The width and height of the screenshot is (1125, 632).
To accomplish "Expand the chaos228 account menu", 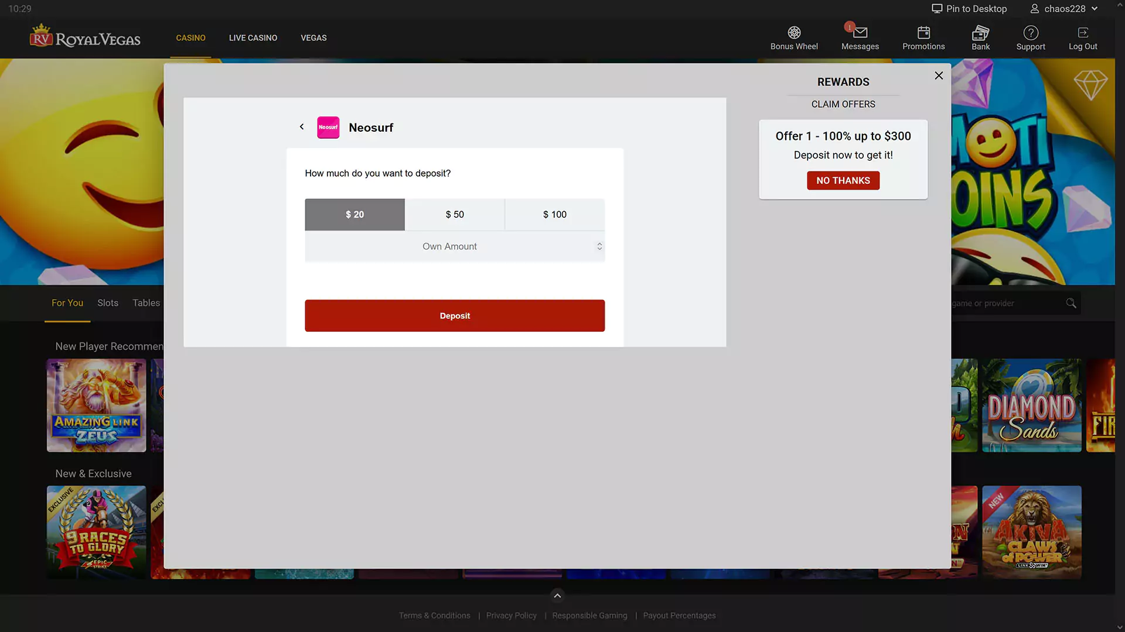I will click(x=1063, y=9).
